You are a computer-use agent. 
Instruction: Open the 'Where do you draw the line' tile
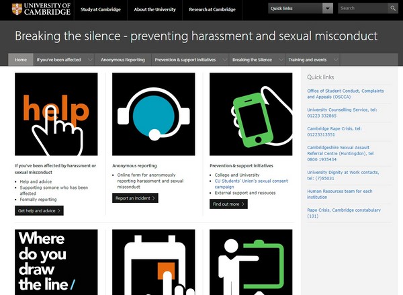[56, 263]
